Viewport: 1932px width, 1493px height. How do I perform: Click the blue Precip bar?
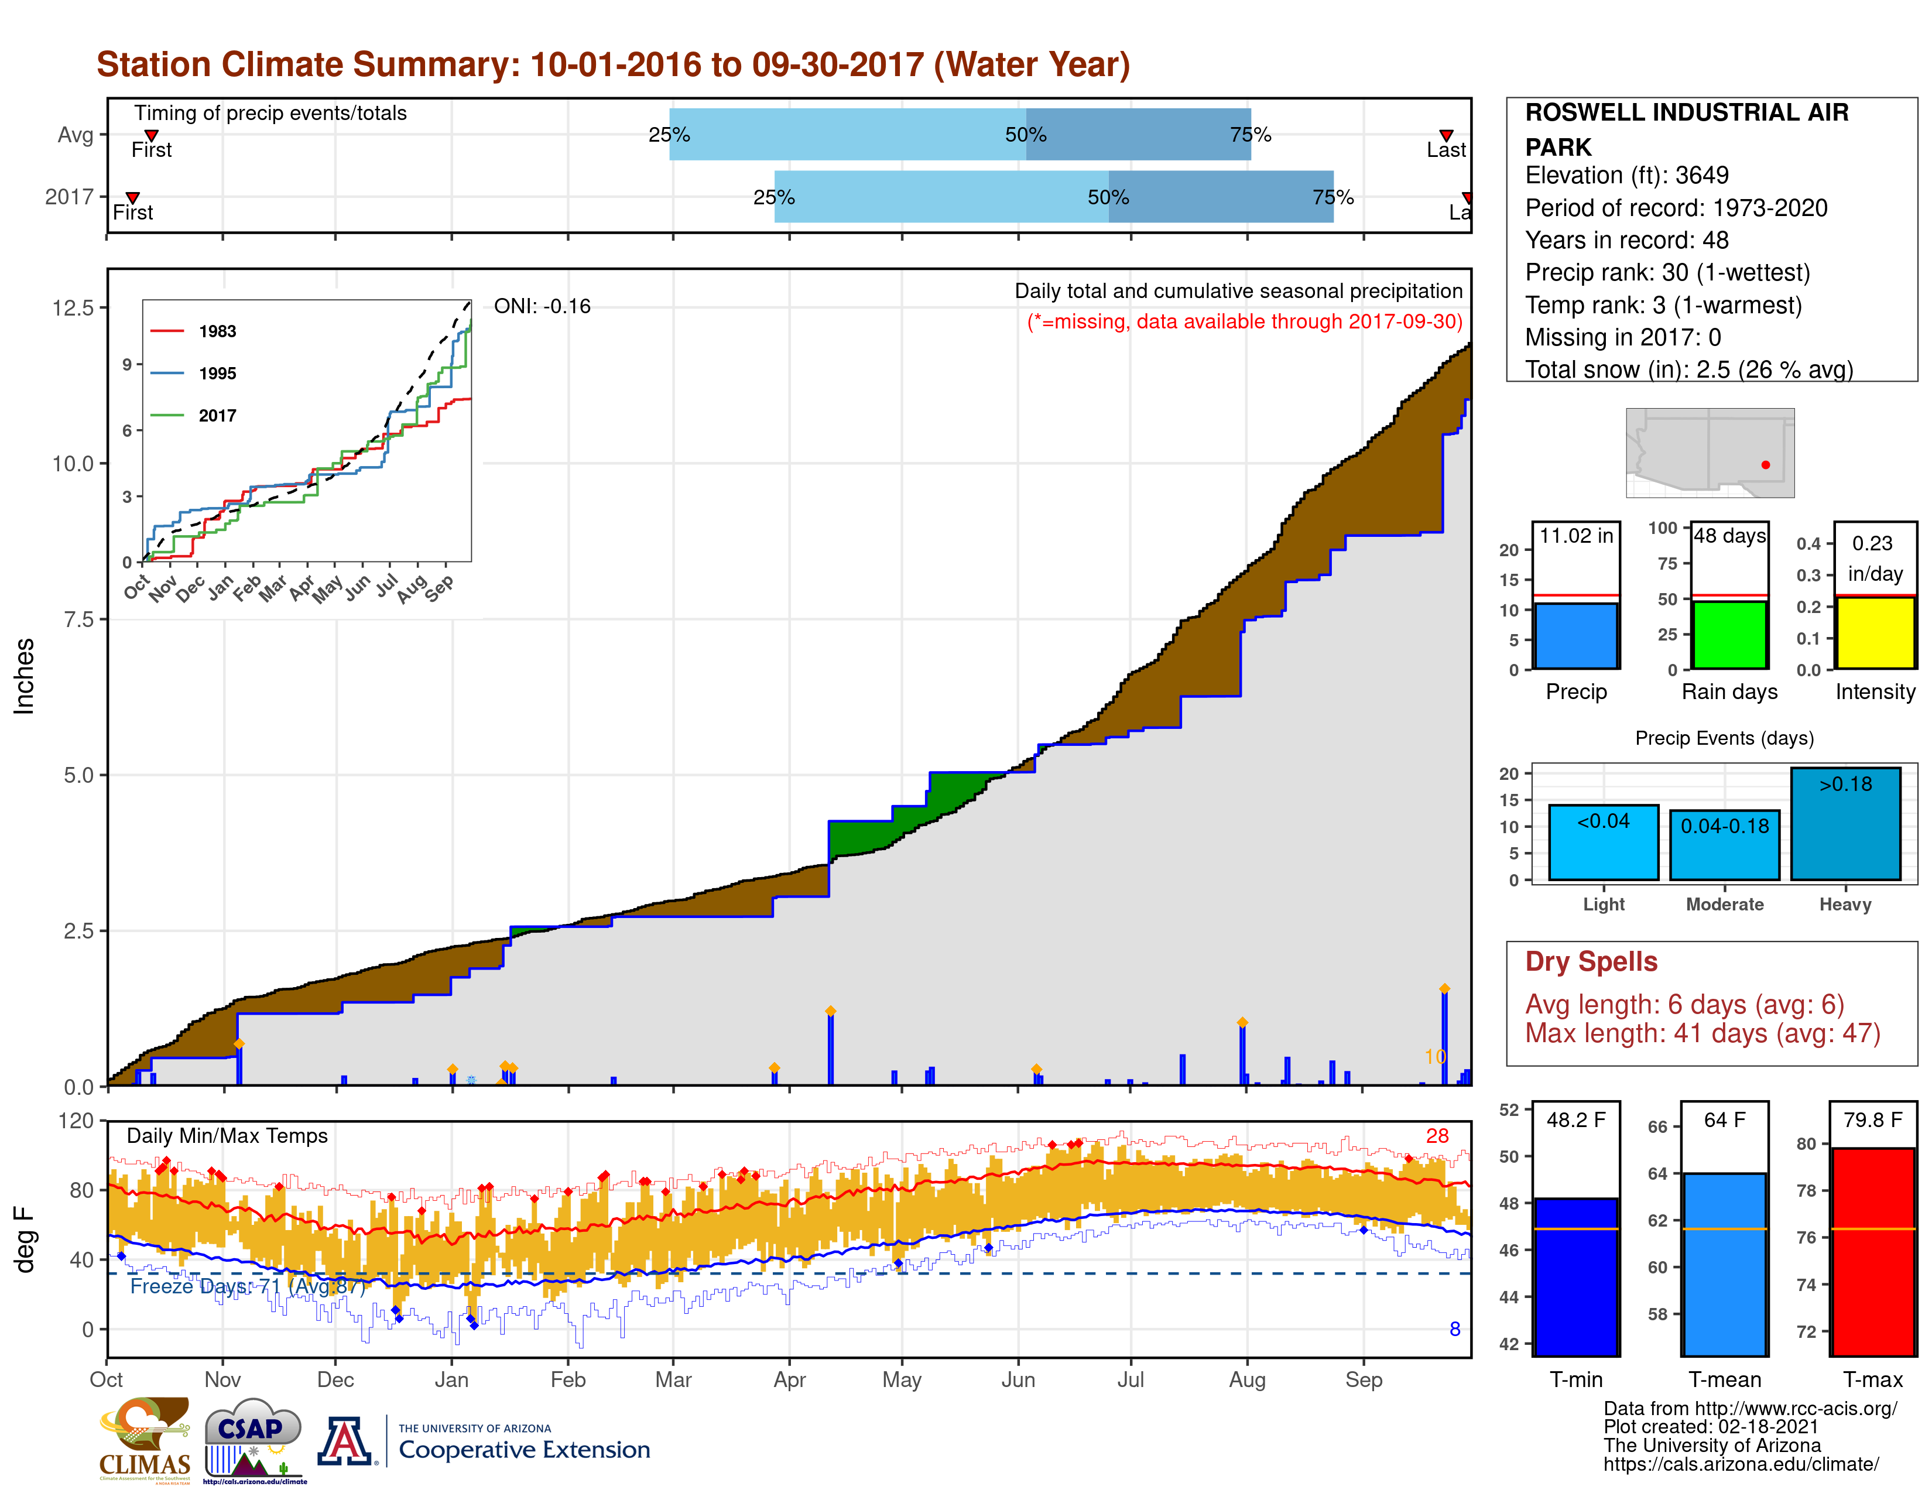[x=1577, y=636]
